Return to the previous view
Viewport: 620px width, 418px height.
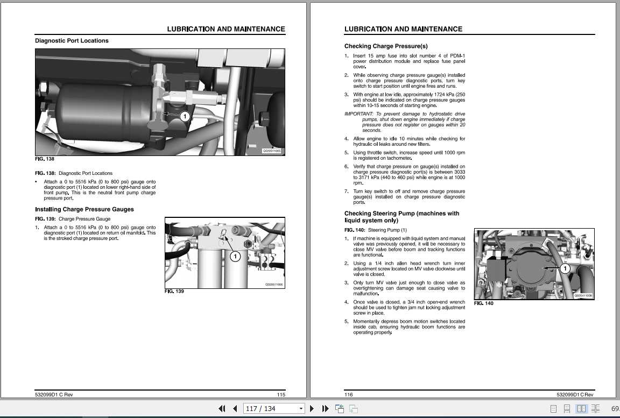tap(340, 409)
